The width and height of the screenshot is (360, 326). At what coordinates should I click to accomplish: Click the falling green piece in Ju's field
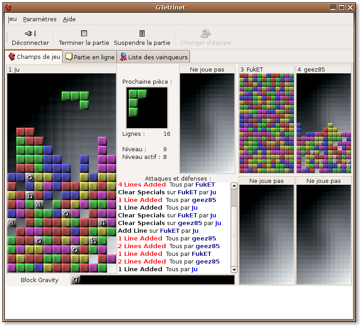[75, 100]
